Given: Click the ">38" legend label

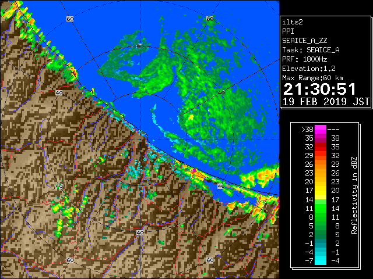Looking at the screenshot, I should (307, 130).
